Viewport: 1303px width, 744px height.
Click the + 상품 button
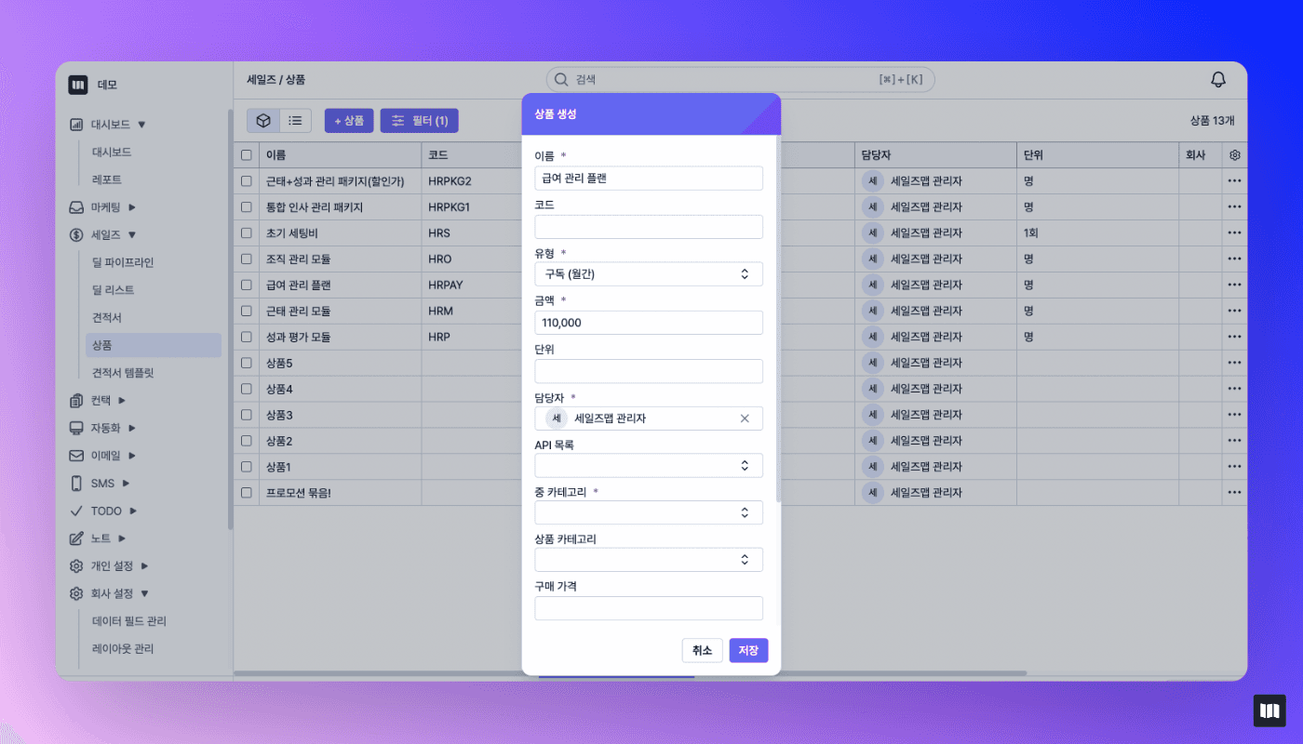pos(349,120)
